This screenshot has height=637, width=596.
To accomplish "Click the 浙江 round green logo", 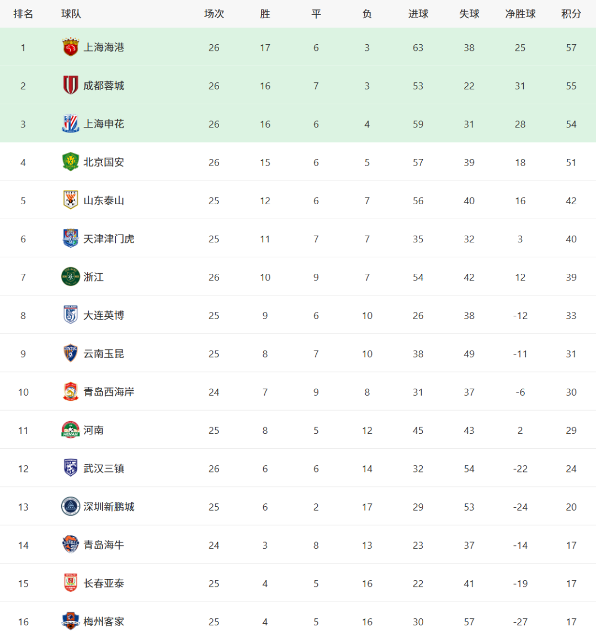I will coord(70,277).
